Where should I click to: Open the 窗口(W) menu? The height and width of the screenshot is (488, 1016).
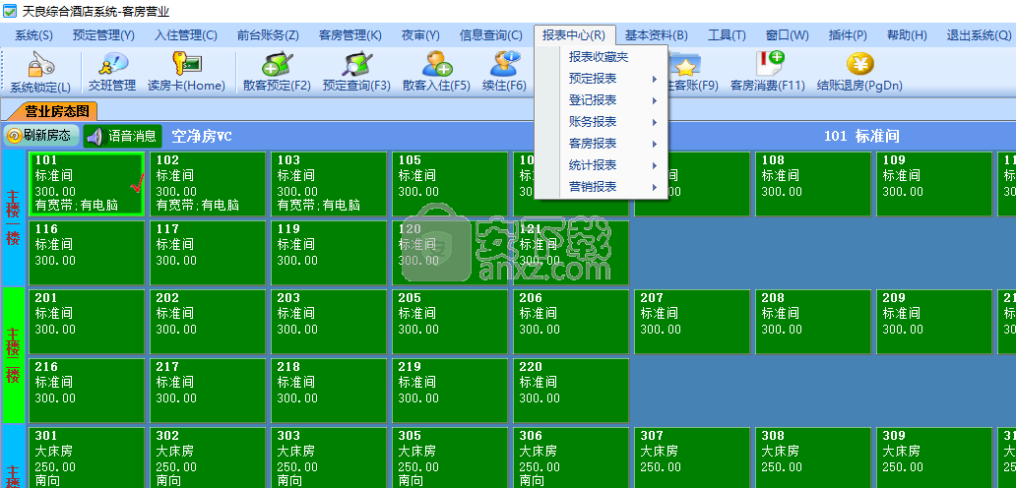click(787, 35)
